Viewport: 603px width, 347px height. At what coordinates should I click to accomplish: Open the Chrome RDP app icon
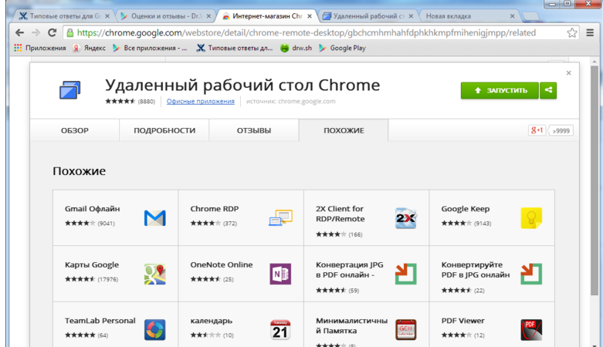pyautogui.click(x=281, y=218)
